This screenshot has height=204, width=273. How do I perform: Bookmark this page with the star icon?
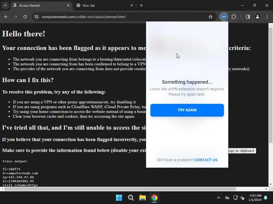coord(211,17)
